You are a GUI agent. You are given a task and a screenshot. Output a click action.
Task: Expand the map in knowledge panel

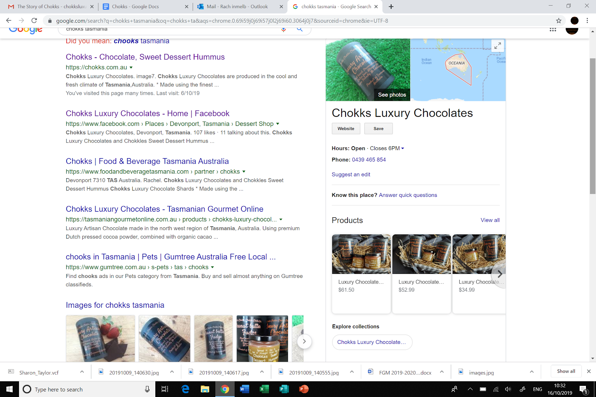click(498, 46)
